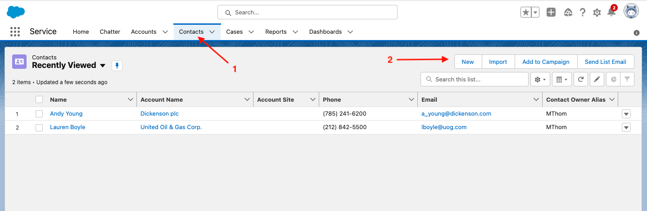This screenshot has height=211, width=647.
Task: Expand the Cases tab dropdown chevron
Action: [x=251, y=32]
